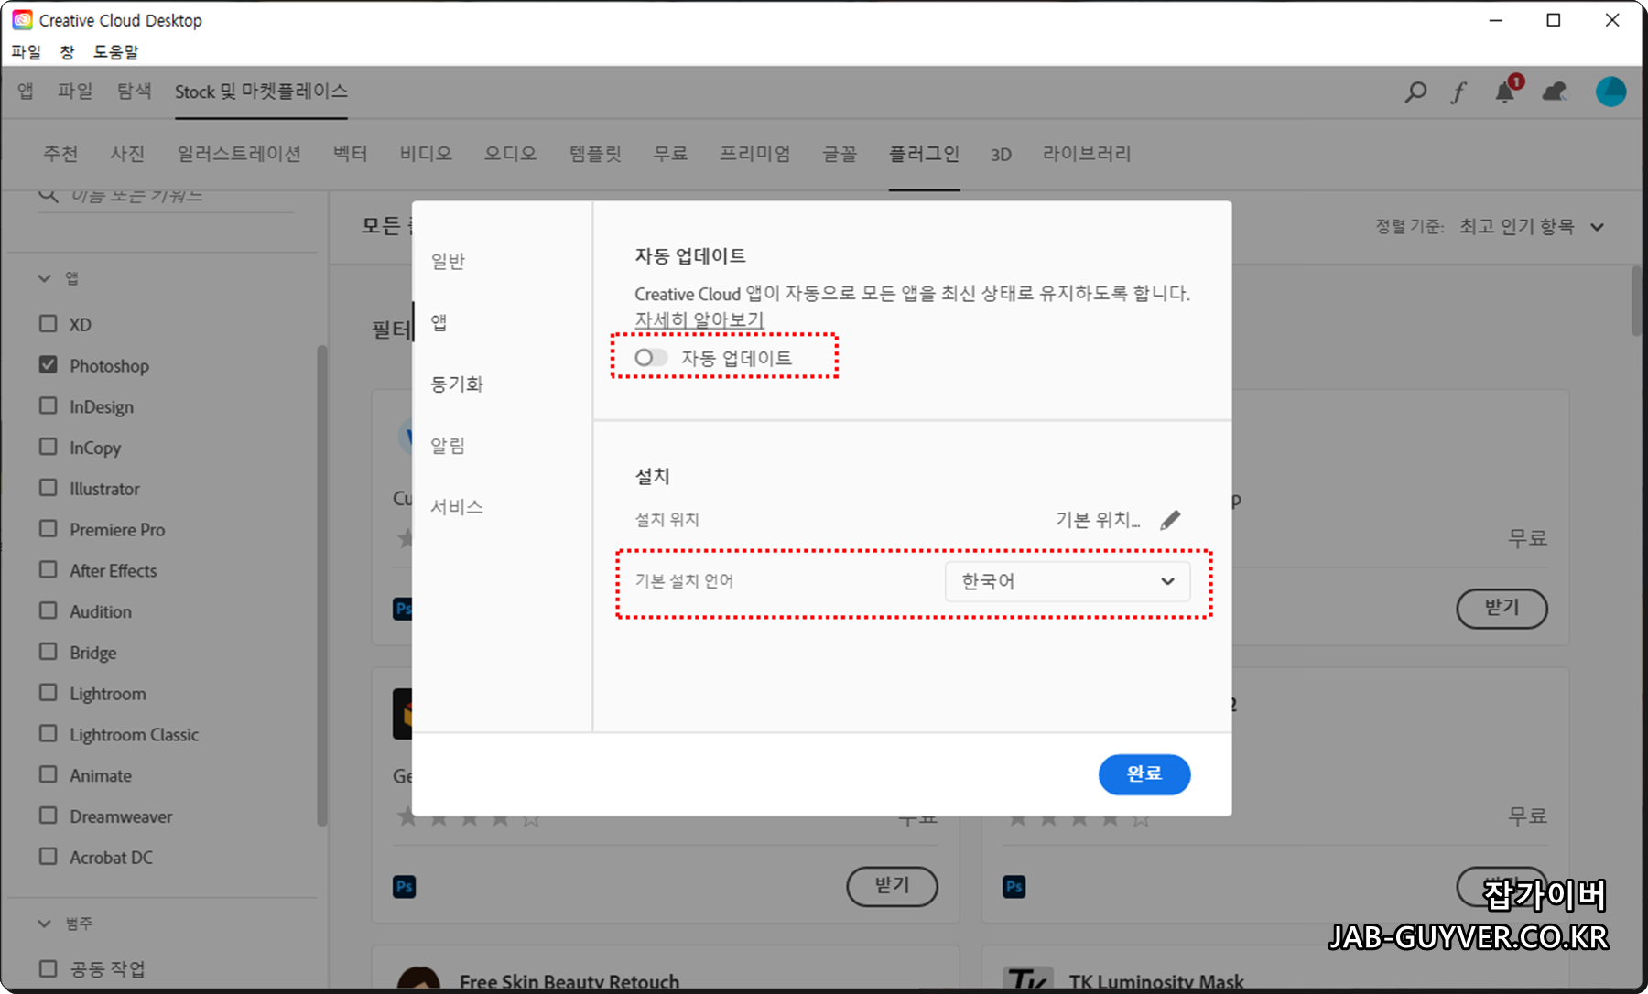Select the 무료 category tab
Screen dimensions: 1648x994
pos(670,154)
